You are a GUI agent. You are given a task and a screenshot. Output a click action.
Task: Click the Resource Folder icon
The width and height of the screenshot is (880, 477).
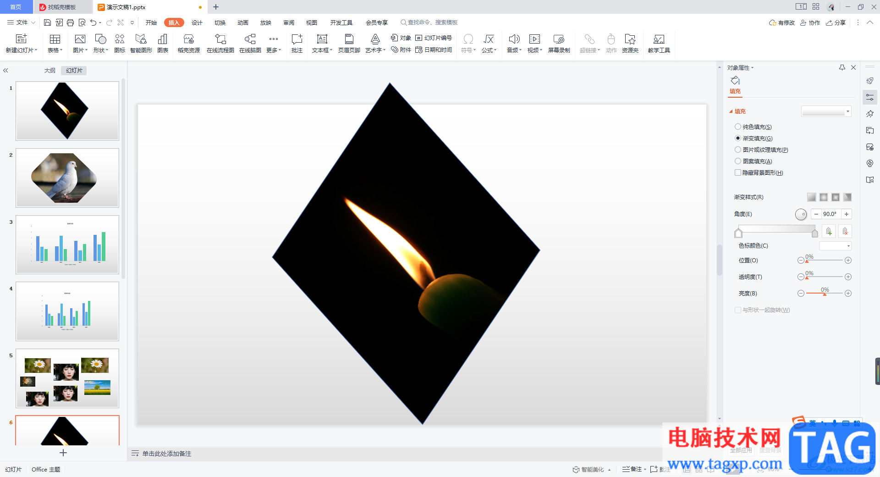[630, 39]
